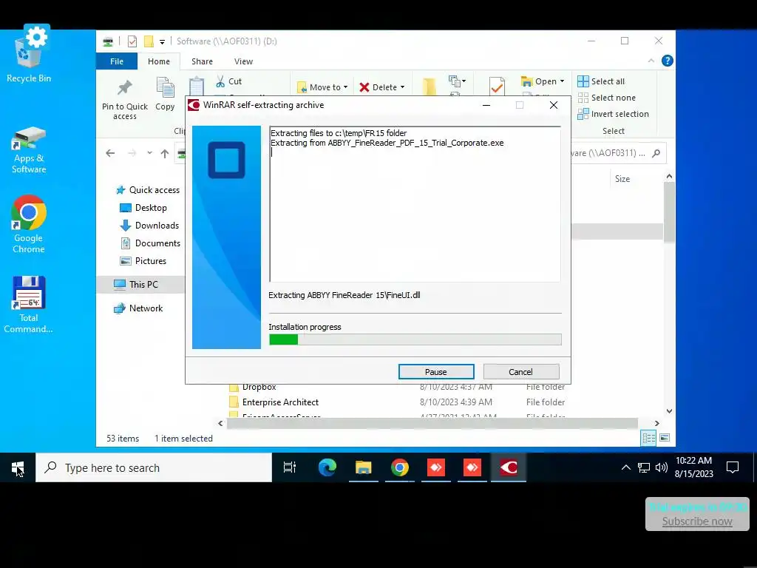757x568 pixels.
Task: Switch to details view layout icon
Action: [648, 438]
